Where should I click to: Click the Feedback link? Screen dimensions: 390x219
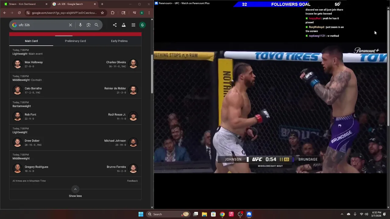pos(132,181)
